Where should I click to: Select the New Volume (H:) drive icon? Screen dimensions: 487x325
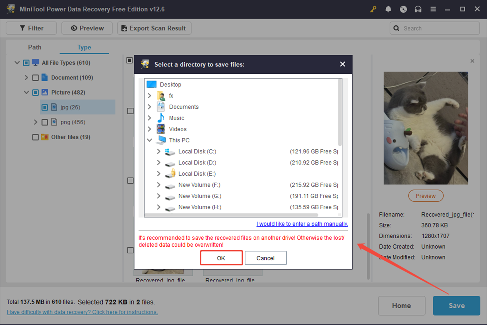[x=170, y=208]
